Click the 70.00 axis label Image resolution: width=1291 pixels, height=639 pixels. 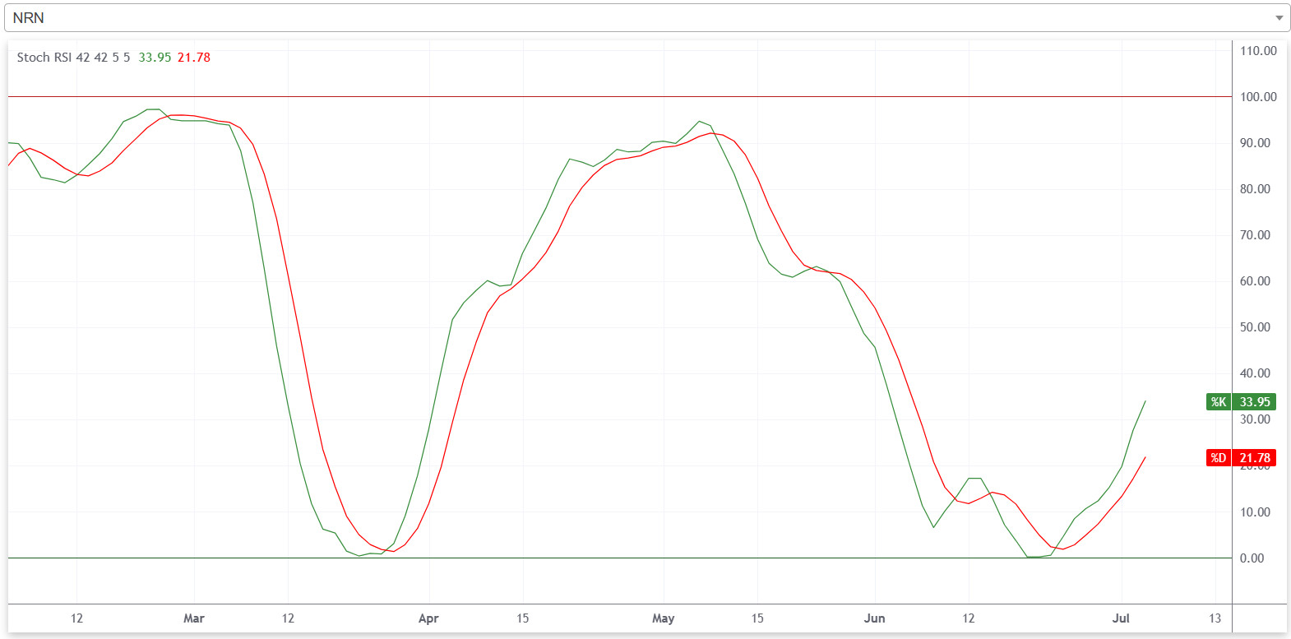pyautogui.click(x=1255, y=235)
